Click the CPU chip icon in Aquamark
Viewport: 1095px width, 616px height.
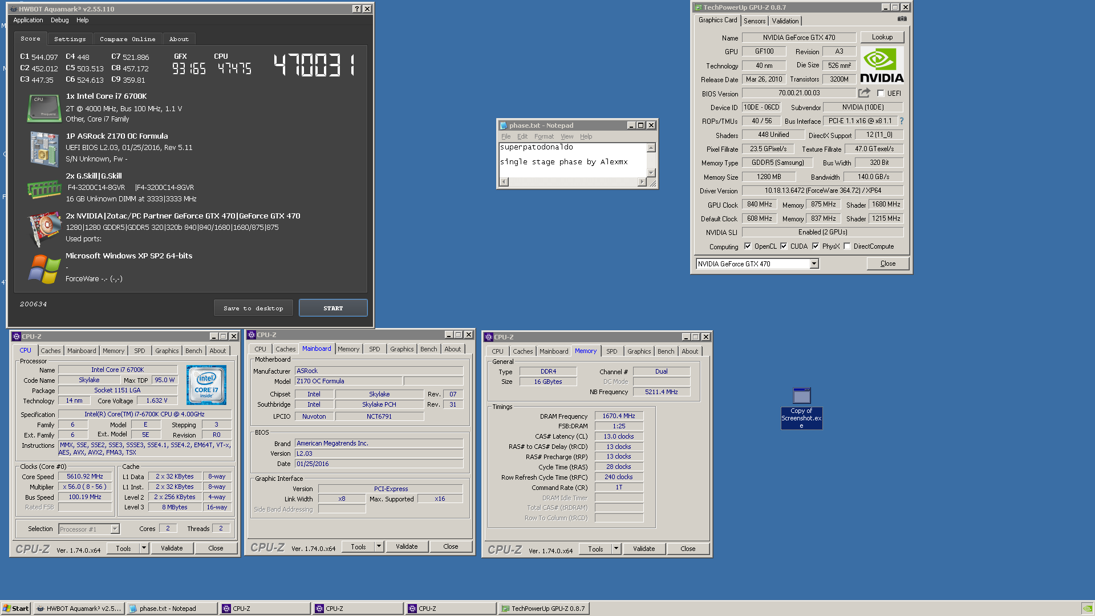point(44,108)
